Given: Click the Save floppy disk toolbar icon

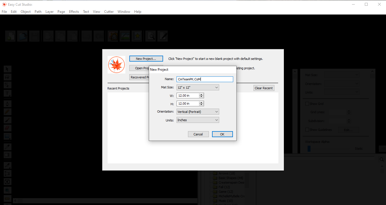Looking at the screenshot, I should pos(34,36).
